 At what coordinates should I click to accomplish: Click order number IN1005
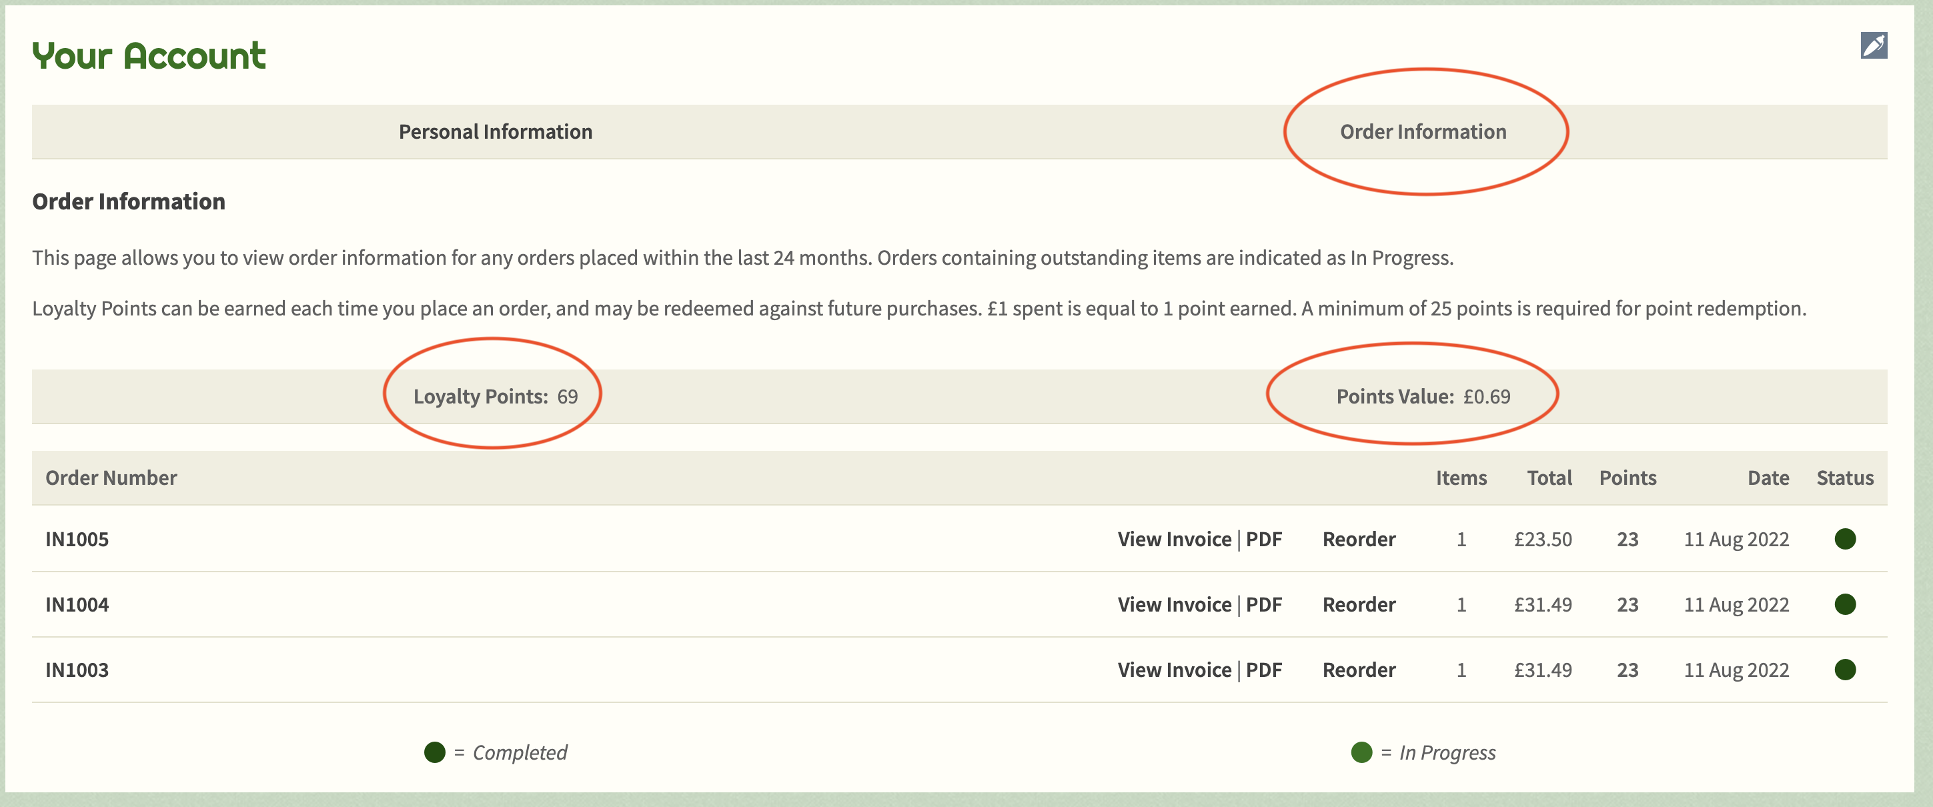[77, 540]
